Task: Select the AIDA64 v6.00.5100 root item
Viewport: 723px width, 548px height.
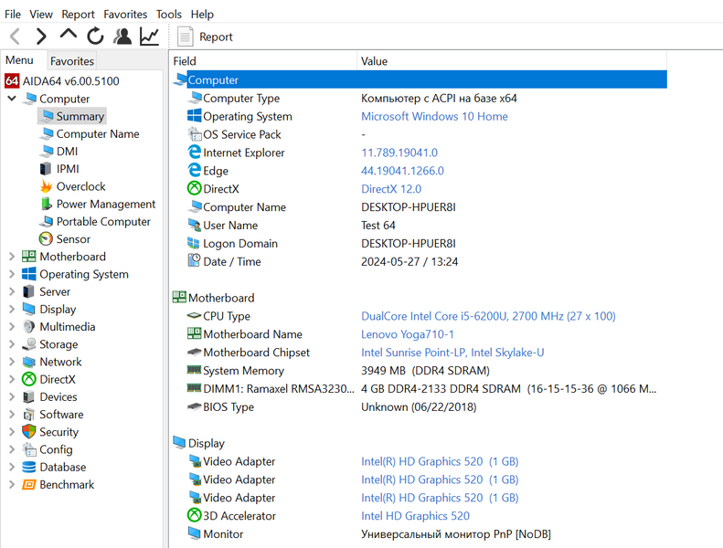Action: (x=62, y=81)
